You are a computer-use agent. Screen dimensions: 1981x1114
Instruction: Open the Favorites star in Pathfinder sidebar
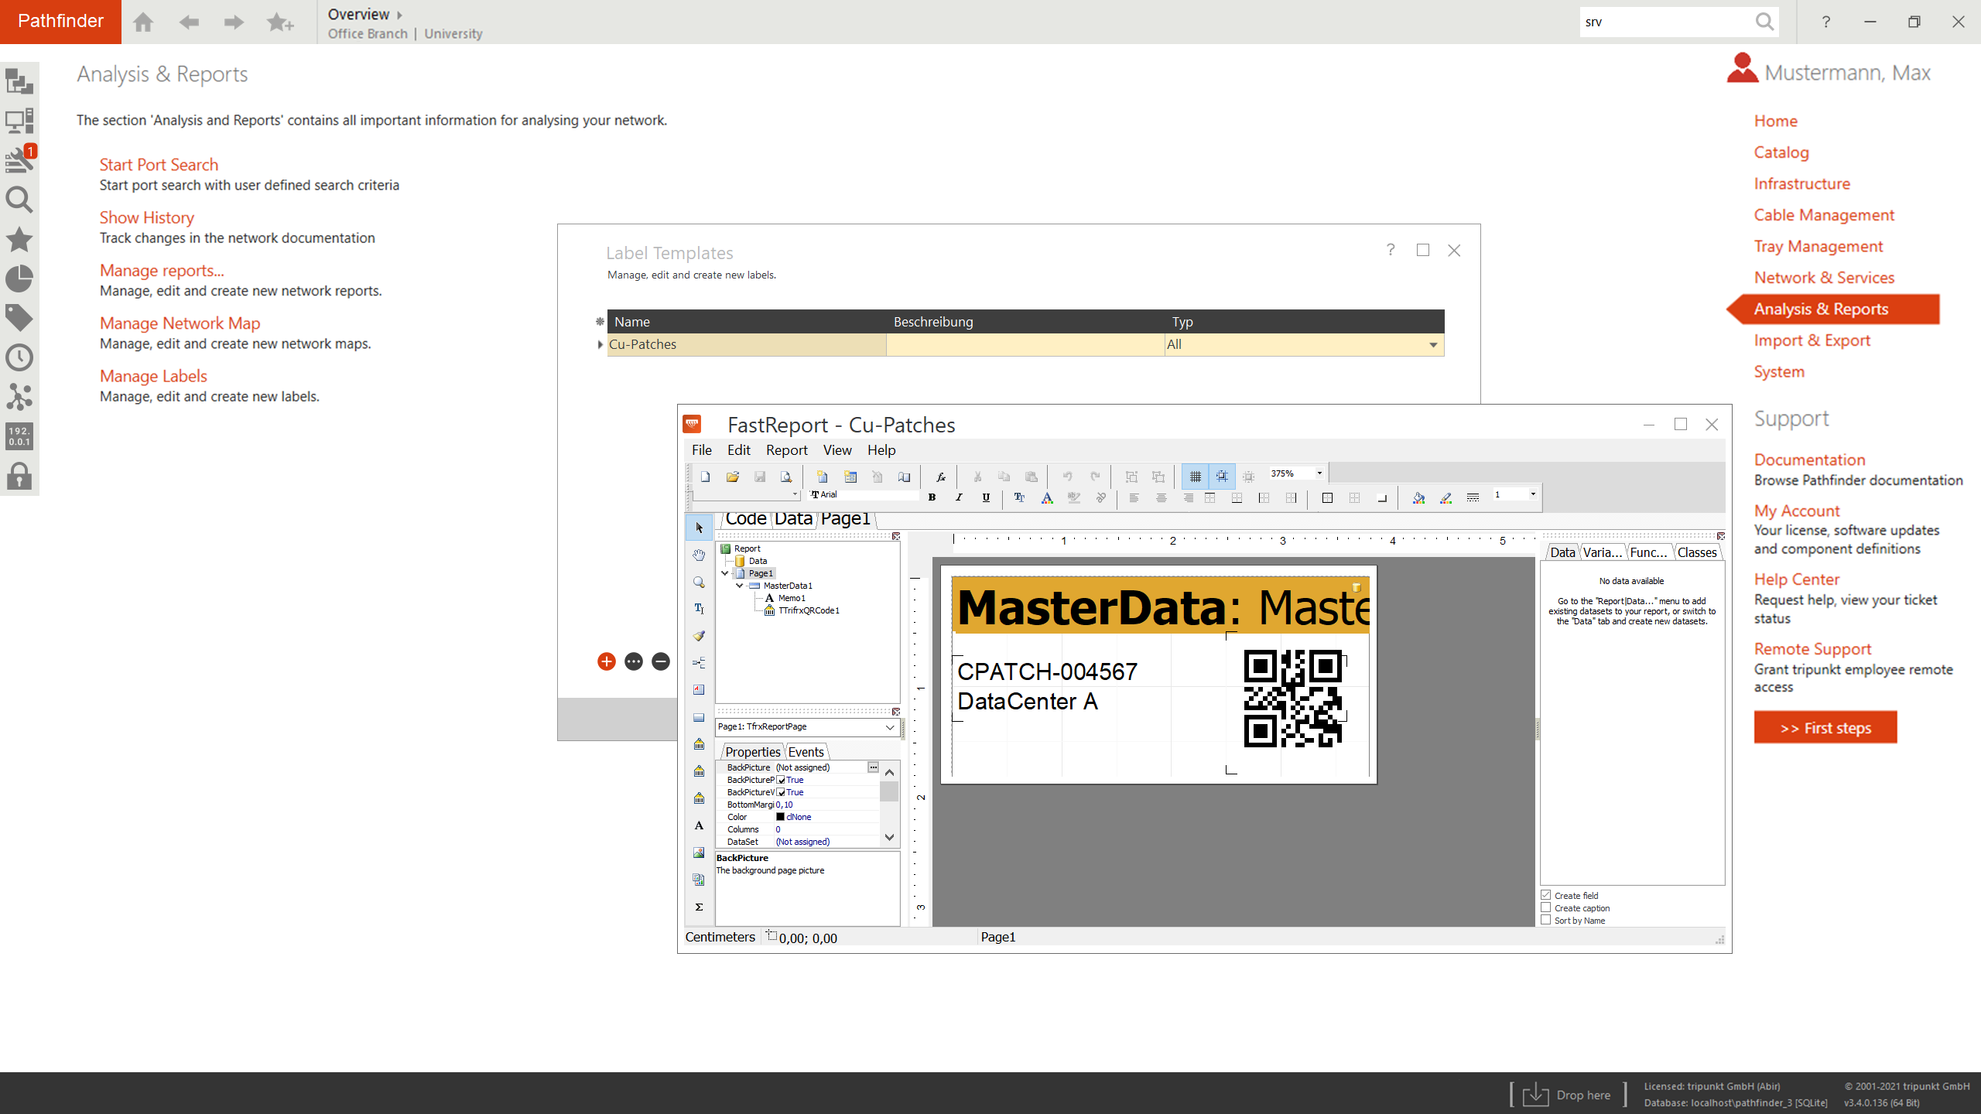point(19,240)
